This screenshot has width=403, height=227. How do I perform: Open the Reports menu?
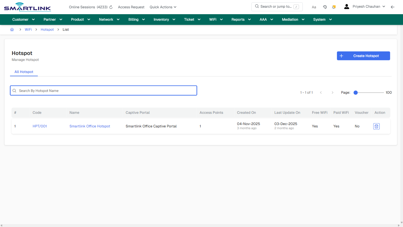tap(241, 19)
